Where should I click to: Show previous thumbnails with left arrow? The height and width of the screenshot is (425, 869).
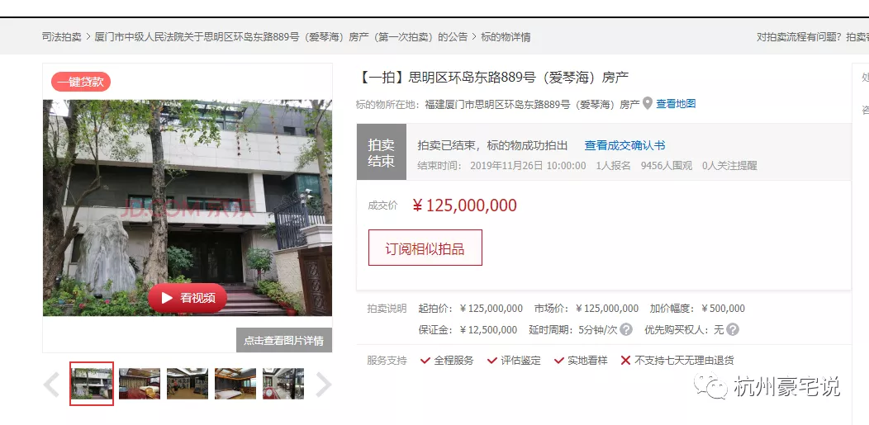(x=51, y=385)
